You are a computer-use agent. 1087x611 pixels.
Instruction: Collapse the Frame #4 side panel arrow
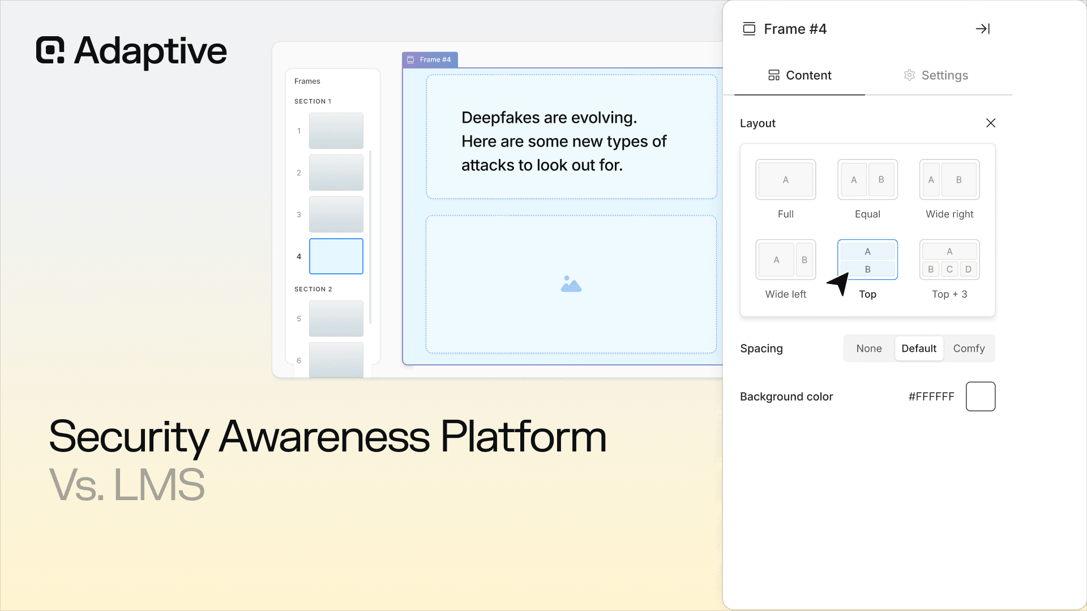tap(983, 29)
